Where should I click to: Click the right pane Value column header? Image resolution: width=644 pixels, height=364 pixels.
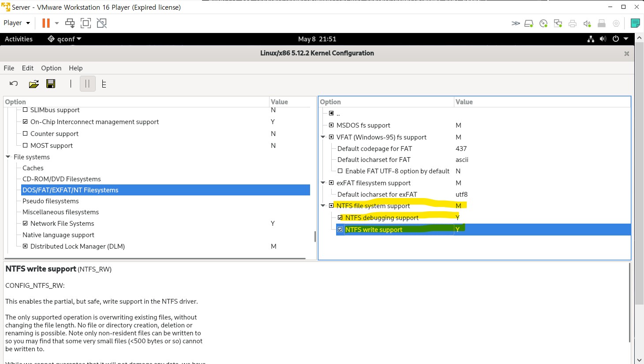coord(542,102)
